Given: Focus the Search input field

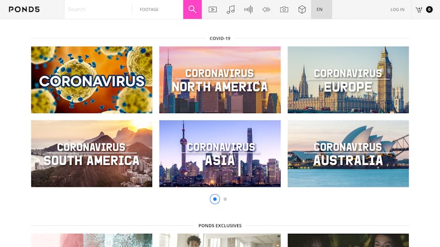Looking at the screenshot, I should (x=98, y=9).
